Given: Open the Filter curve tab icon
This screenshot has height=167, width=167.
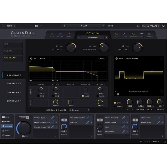Looking at the screenshot, I should point(68,34).
